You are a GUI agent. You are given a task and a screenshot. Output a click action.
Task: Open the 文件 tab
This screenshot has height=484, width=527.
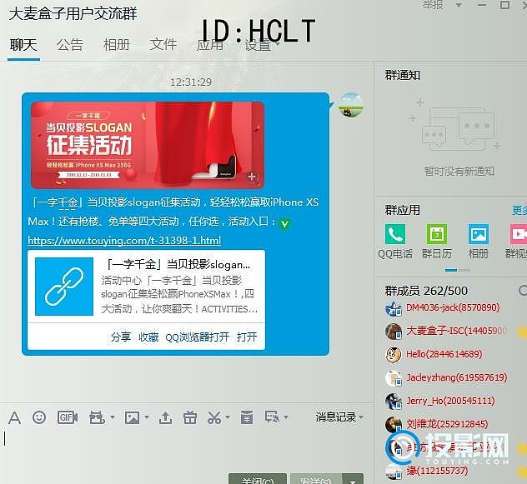(163, 45)
